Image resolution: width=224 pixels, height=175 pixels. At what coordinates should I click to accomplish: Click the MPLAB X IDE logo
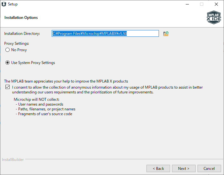point(214,17)
